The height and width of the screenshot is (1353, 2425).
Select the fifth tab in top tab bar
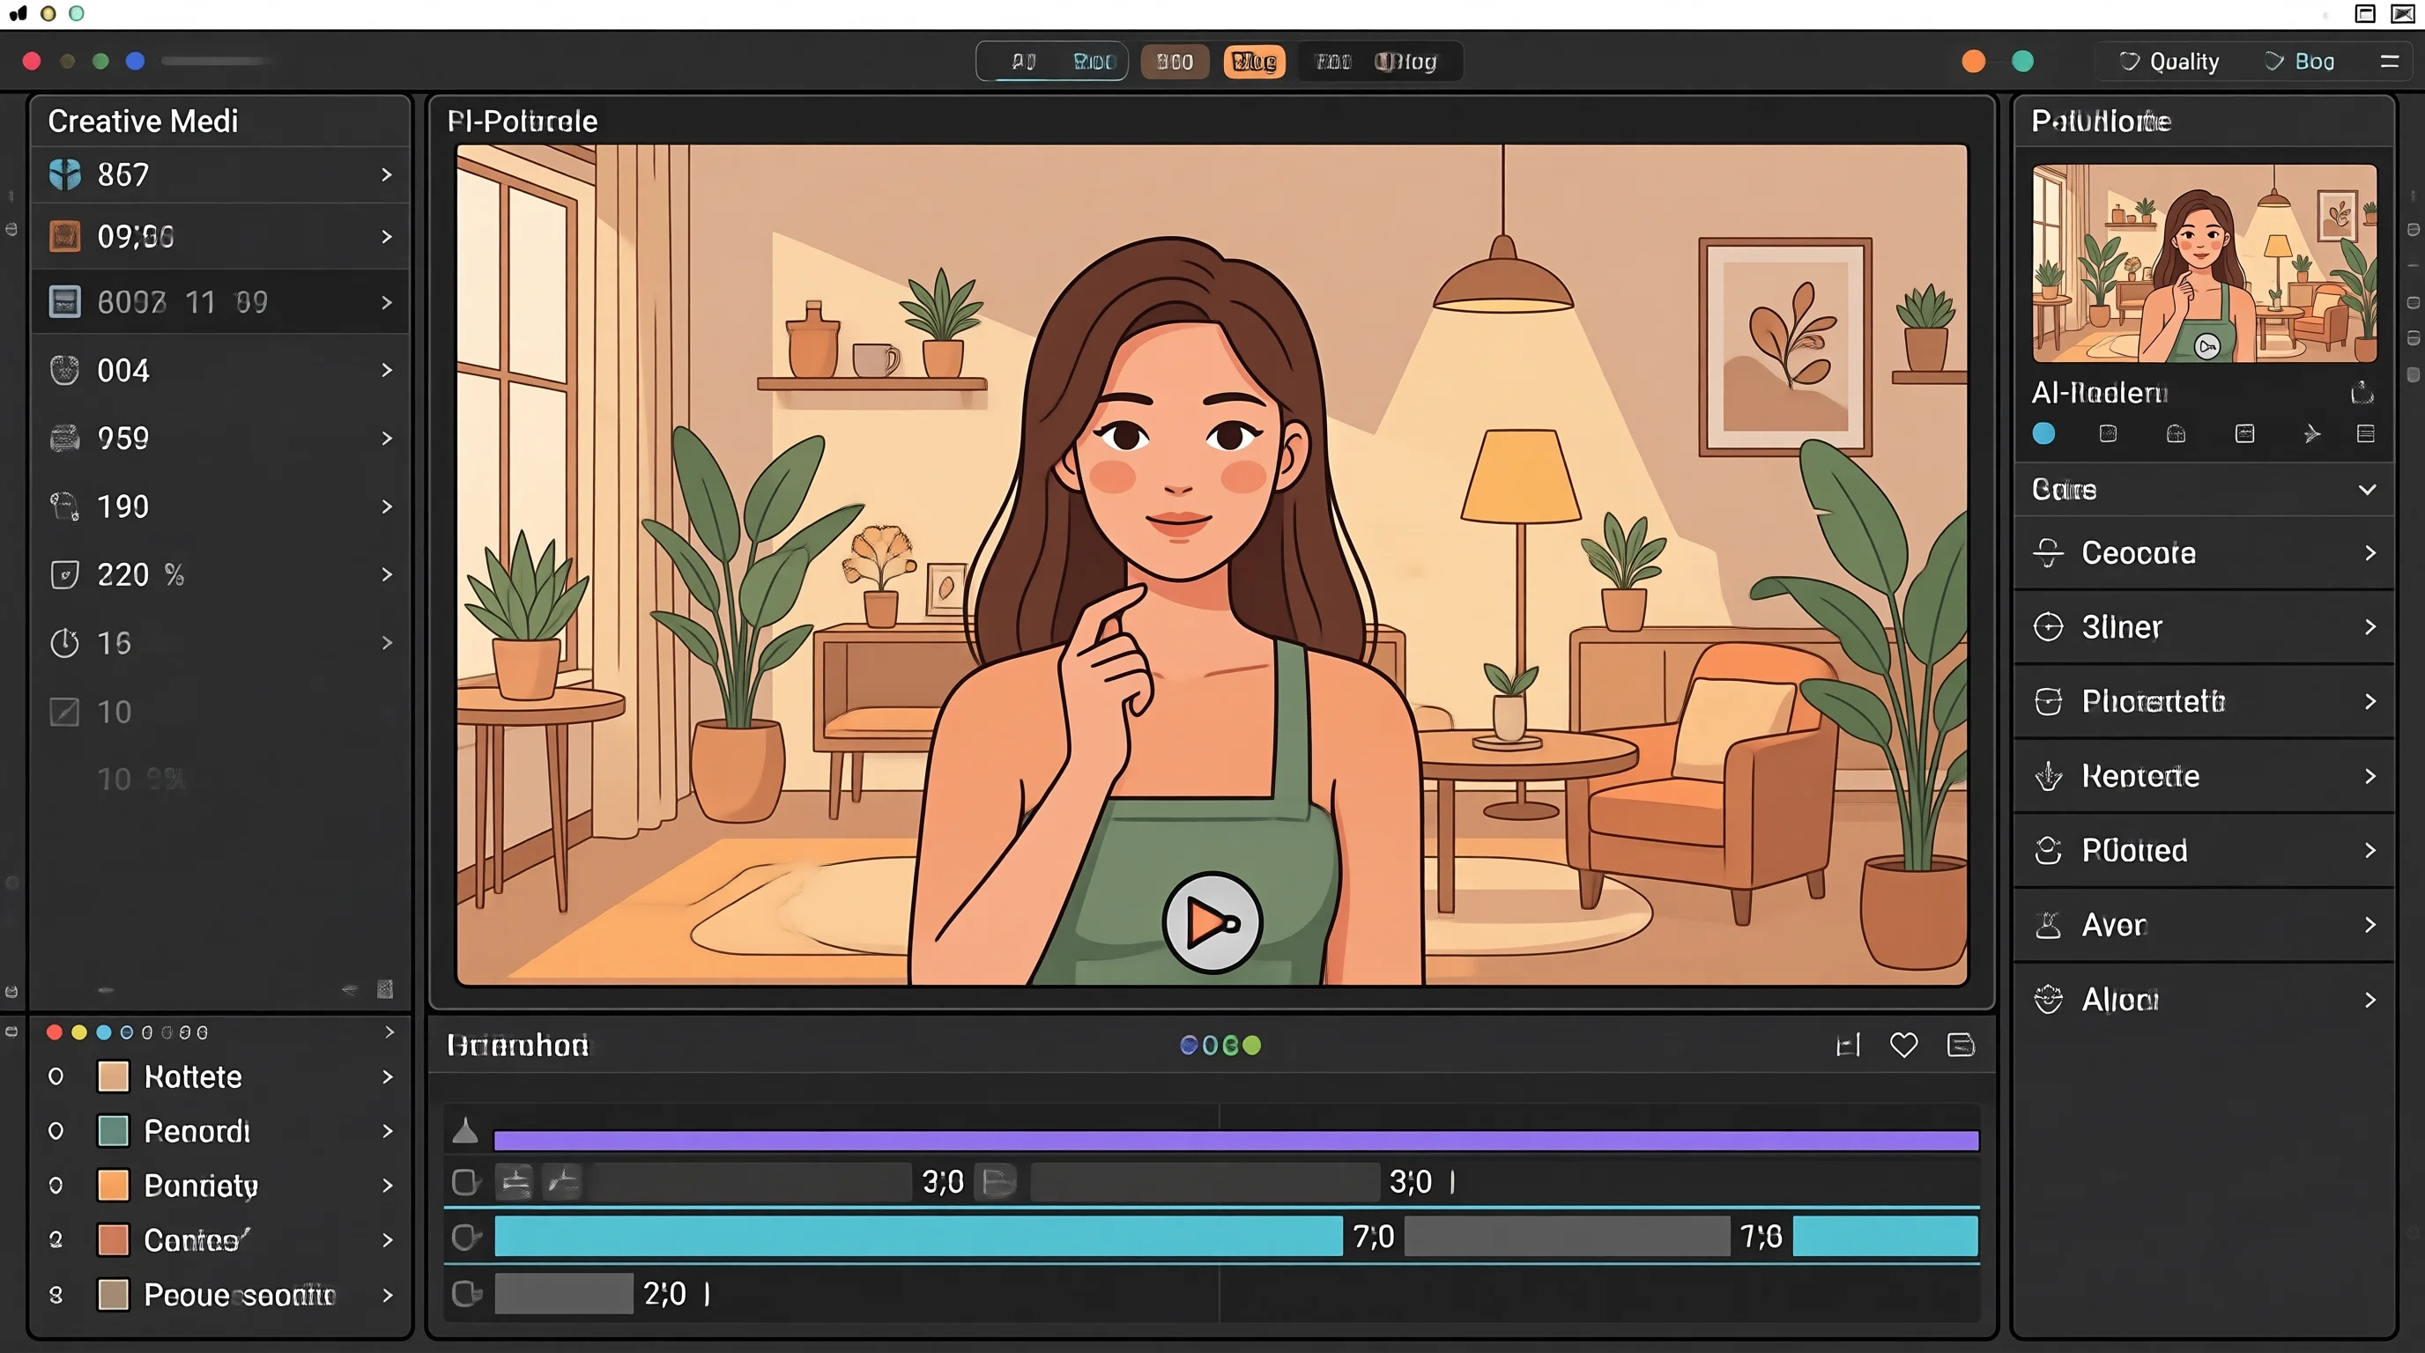coord(1333,61)
